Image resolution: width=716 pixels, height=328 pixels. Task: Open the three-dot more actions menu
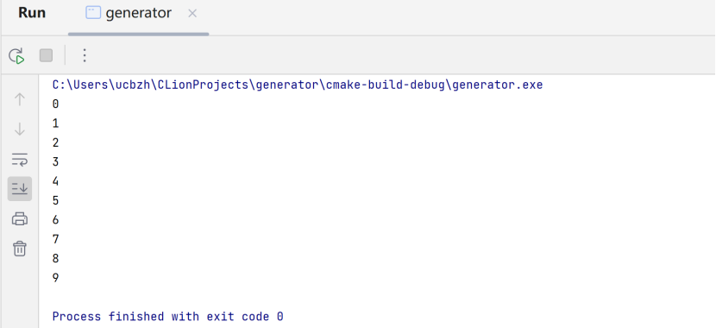(84, 56)
